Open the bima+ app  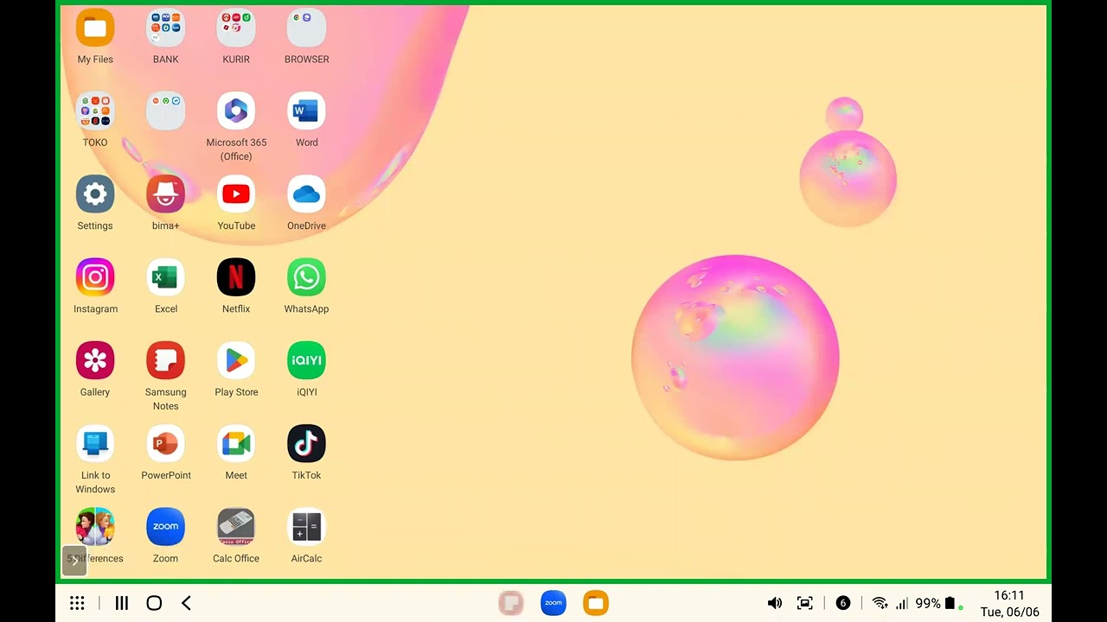click(x=165, y=194)
